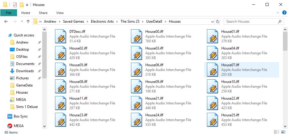Go to UserData8 in address path
Viewport: 288px width, 136px height.
coord(154,21)
